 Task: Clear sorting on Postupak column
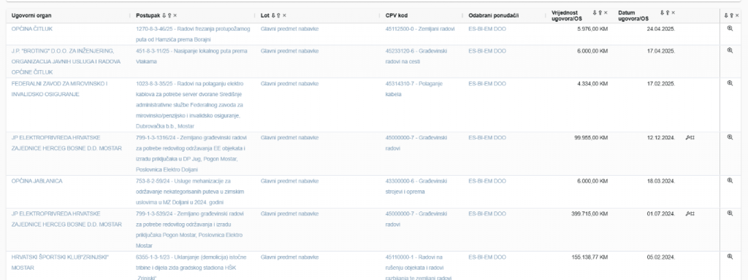coord(175,16)
